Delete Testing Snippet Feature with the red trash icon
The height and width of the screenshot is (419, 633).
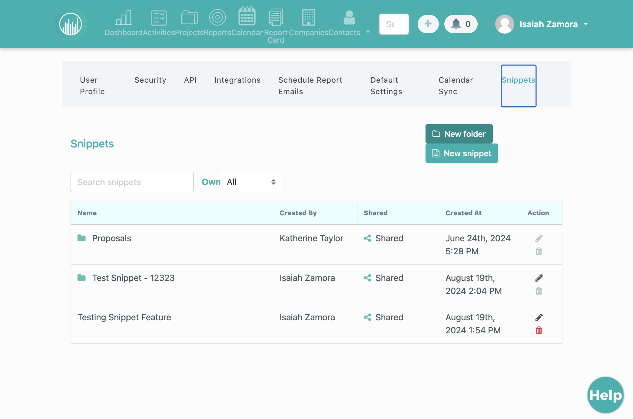[x=539, y=330]
